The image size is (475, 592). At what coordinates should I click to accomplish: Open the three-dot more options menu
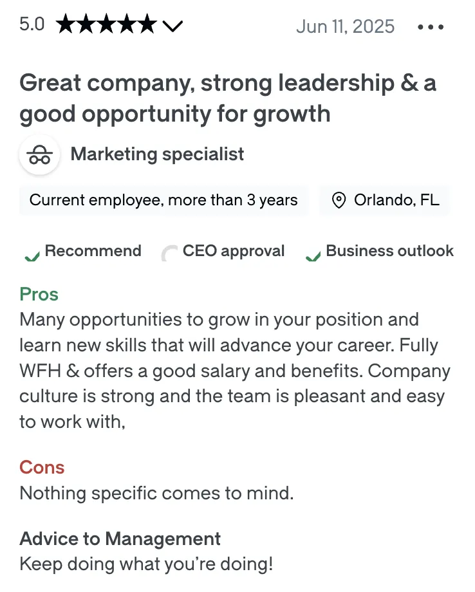(x=431, y=27)
